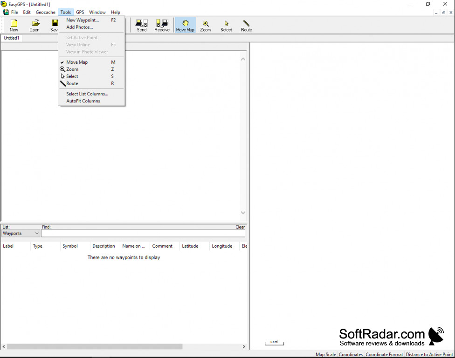Image resolution: width=455 pixels, height=358 pixels.
Task: Click the EasyGPS document icon beside File menu
Action: [6, 12]
